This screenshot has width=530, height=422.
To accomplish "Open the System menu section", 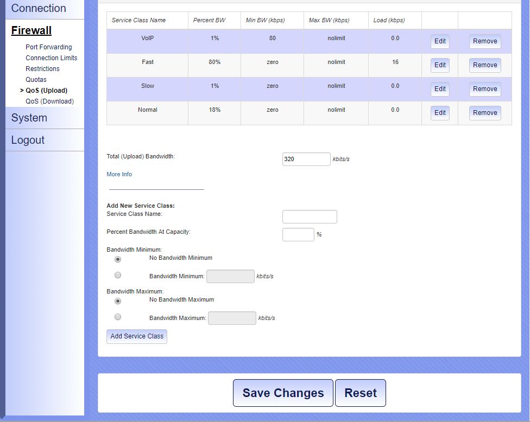I will coord(29,118).
